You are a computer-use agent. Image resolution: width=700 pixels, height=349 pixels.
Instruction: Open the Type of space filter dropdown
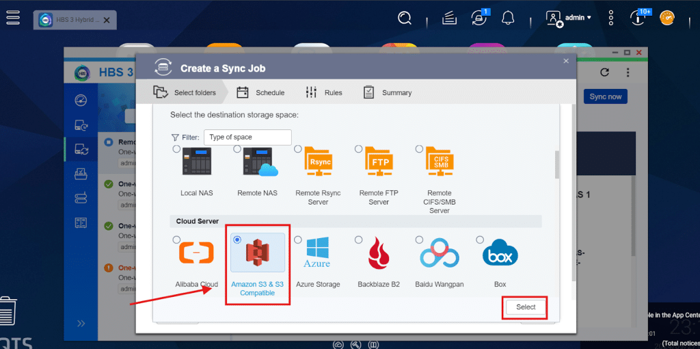(247, 138)
